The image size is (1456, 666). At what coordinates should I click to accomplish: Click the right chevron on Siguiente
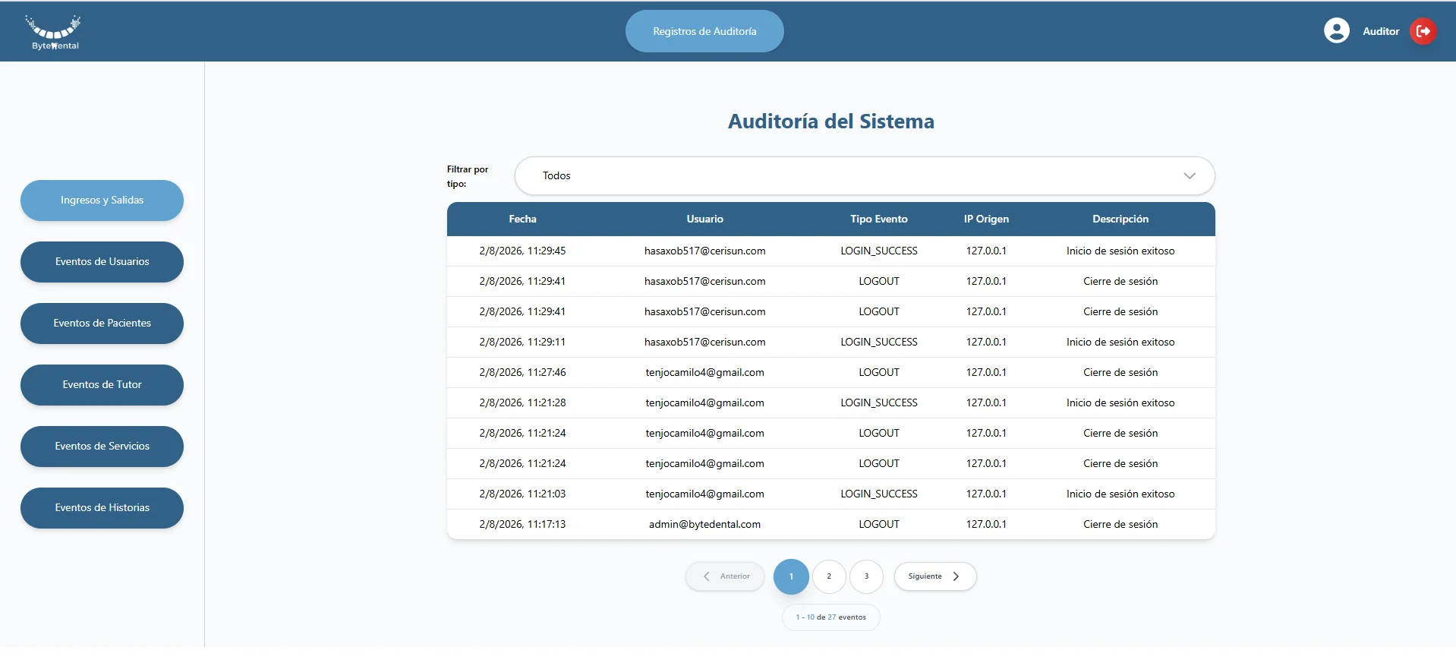[956, 576]
